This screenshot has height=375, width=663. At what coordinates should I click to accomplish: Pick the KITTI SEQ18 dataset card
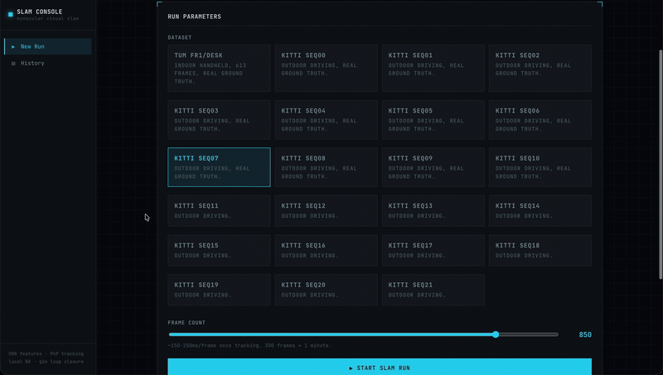(540, 251)
